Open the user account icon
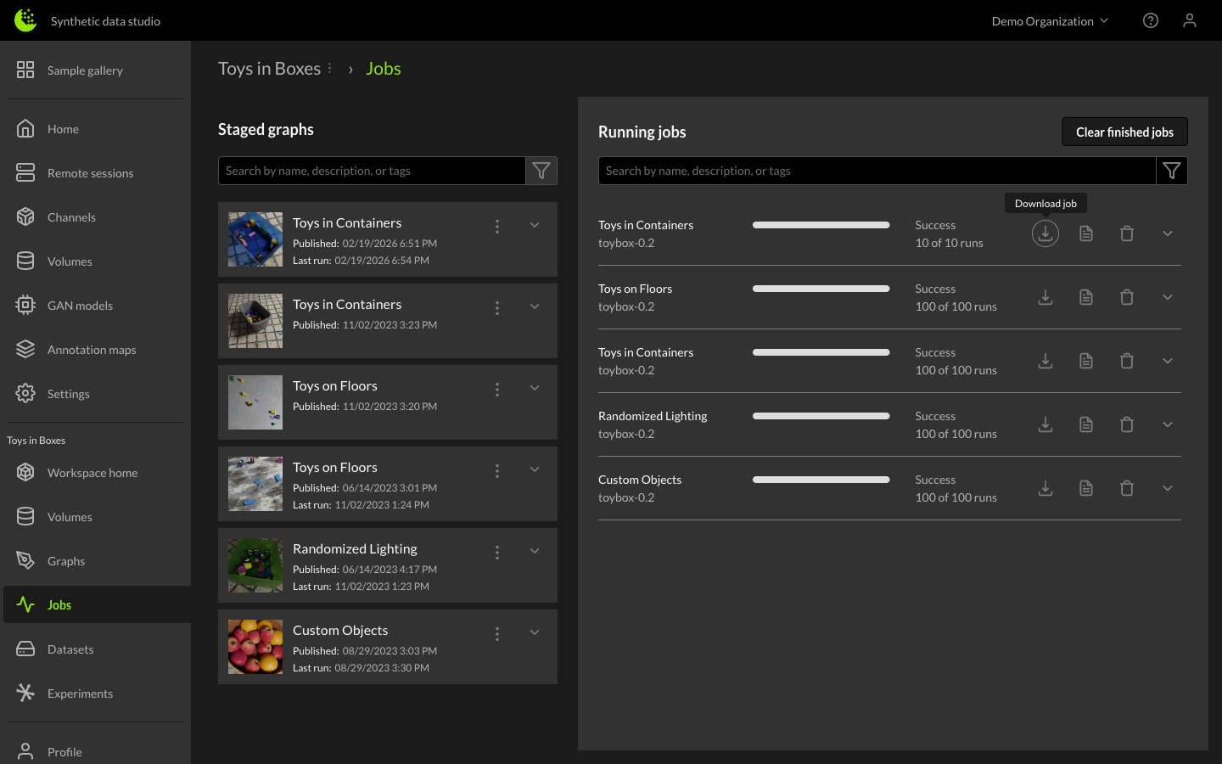 (1189, 20)
